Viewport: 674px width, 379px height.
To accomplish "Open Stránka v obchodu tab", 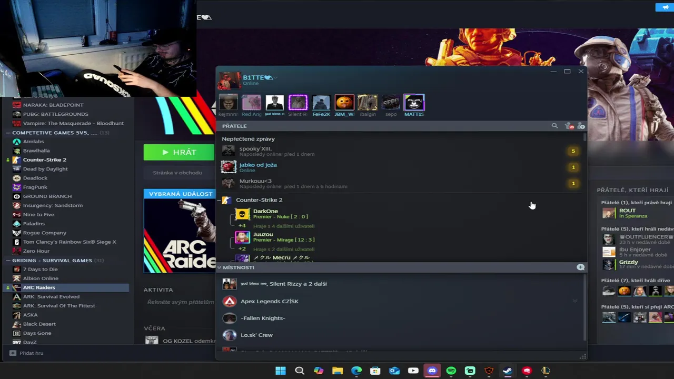I will [x=177, y=173].
